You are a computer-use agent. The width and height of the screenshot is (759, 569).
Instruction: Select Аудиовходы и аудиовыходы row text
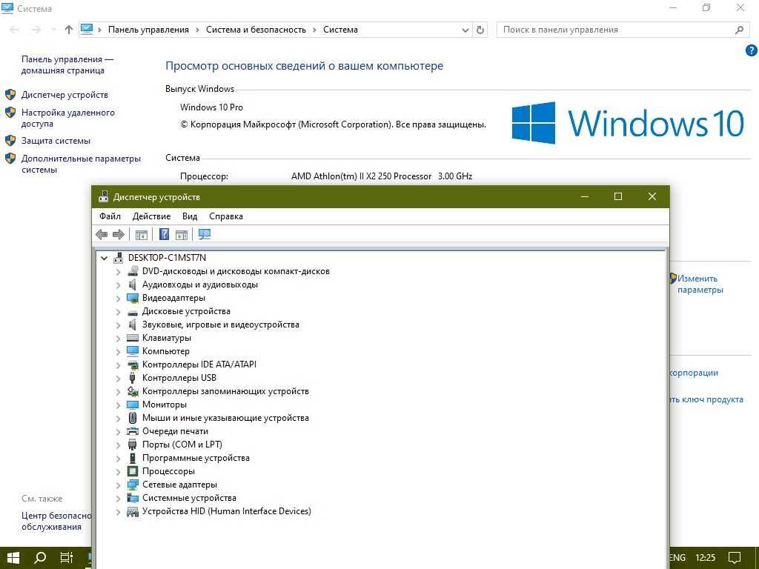200,284
